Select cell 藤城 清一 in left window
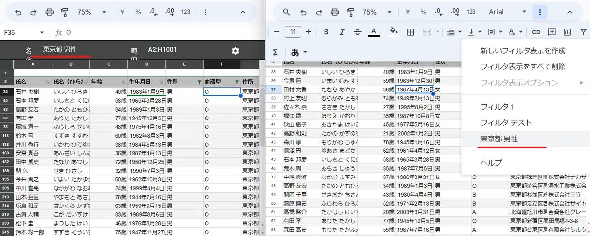590x236 pixels. (32, 126)
